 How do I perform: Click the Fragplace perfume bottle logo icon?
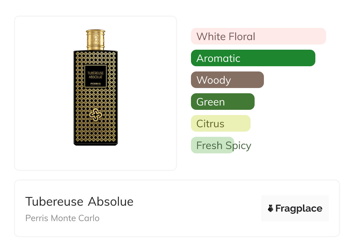[271, 208]
